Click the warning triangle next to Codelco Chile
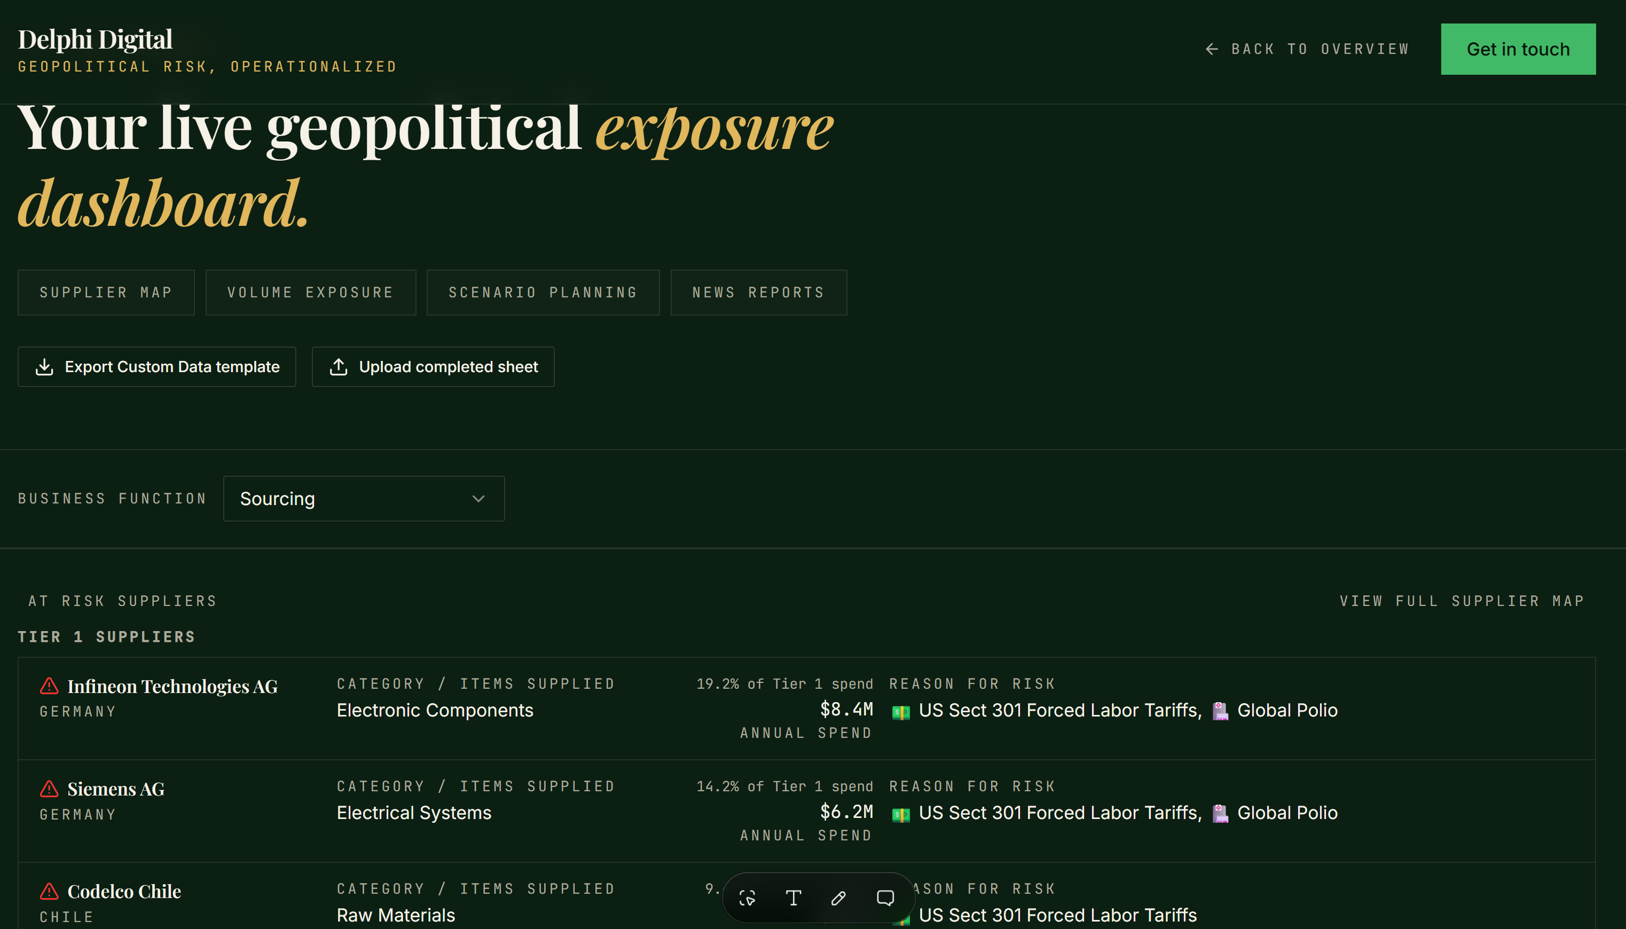Image resolution: width=1626 pixels, height=929 pixels. tap(49, 891)
